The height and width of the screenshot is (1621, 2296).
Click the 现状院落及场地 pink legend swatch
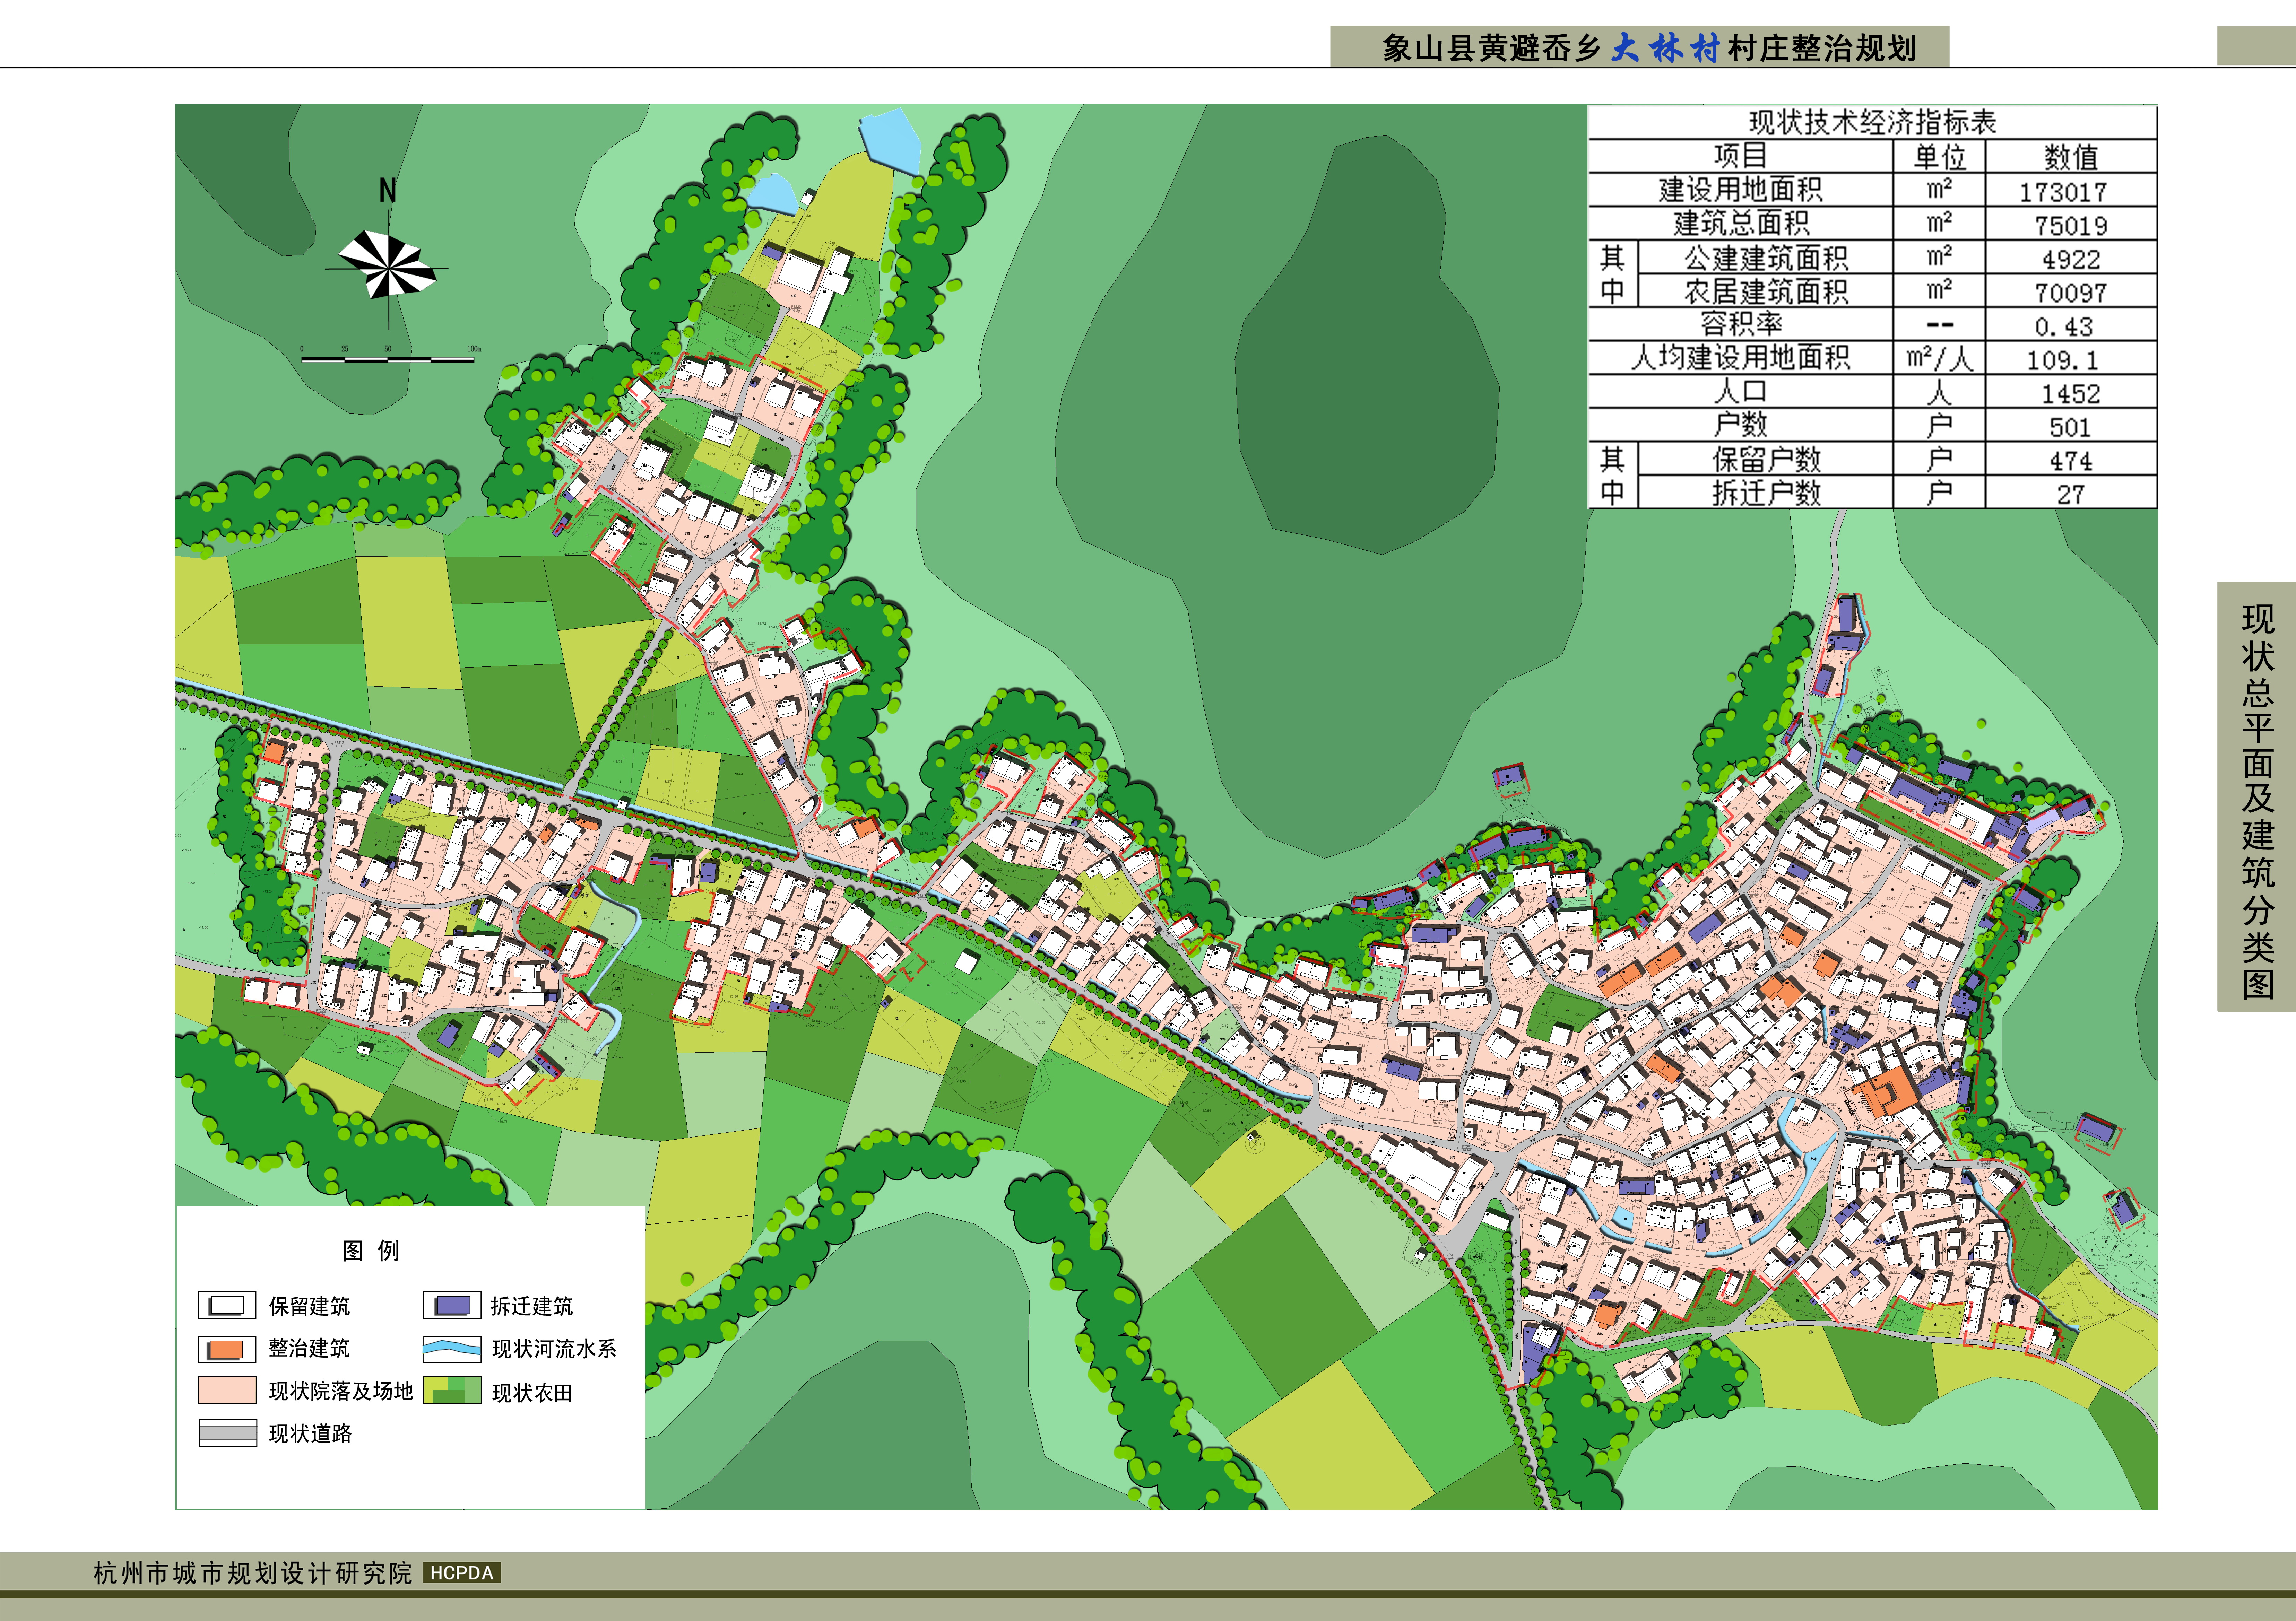(x=227, y=1391)
